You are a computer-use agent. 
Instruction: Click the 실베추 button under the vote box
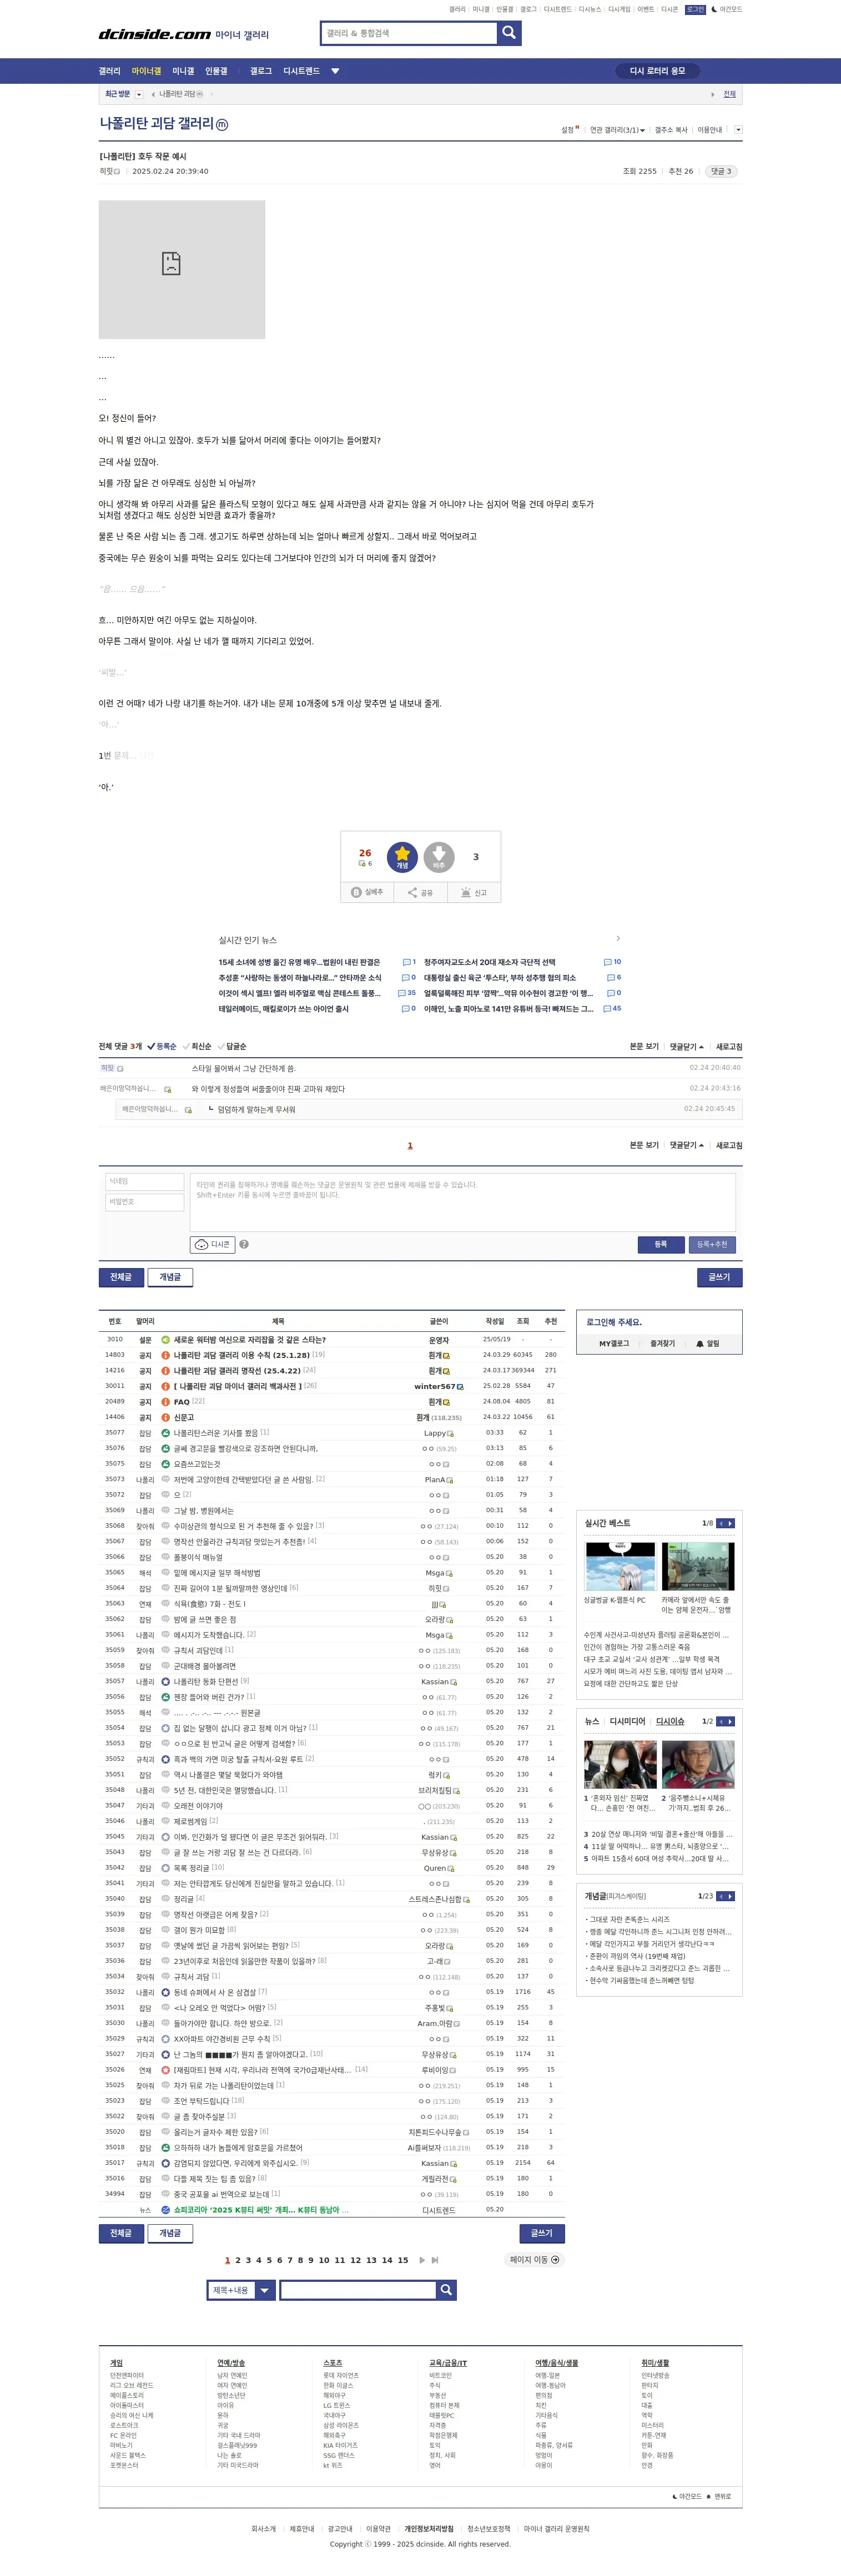pos(367,892)
